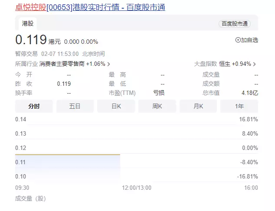Open the 卓悦控股[00653] Baidu stock link
This screenshot has width=275, height=211.
click(x=90, y=7)
